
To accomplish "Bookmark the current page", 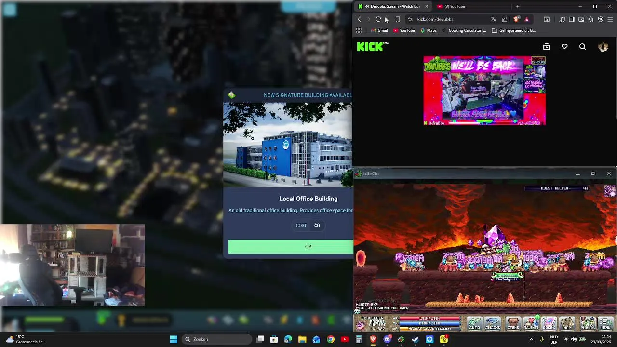I will pos(398,19).
